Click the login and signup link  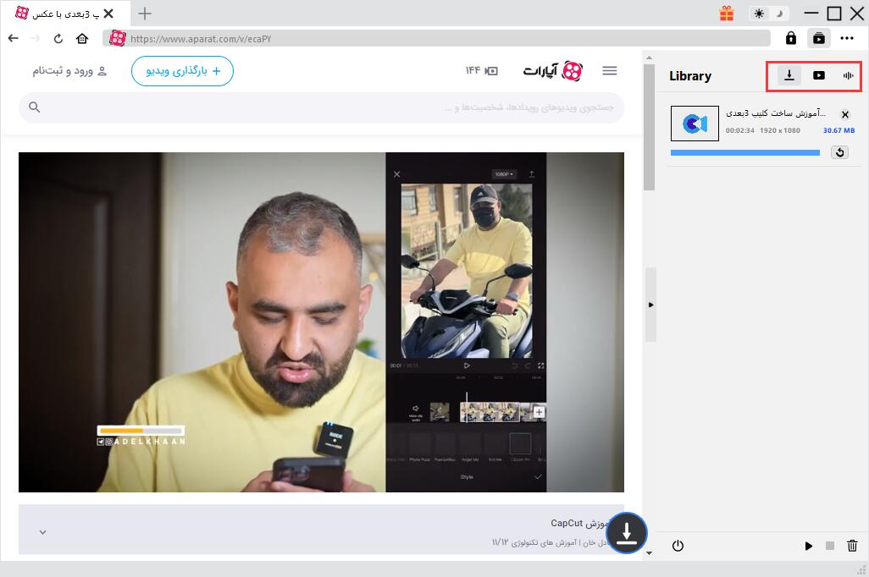click(69, 71)
